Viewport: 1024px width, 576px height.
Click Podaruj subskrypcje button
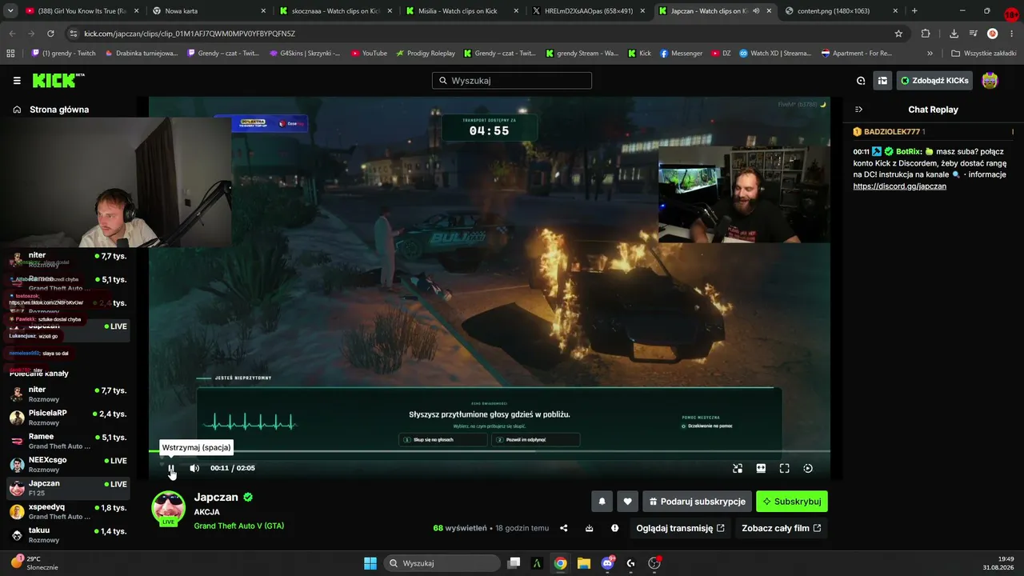pyautogui.click(x=697, y=502)
